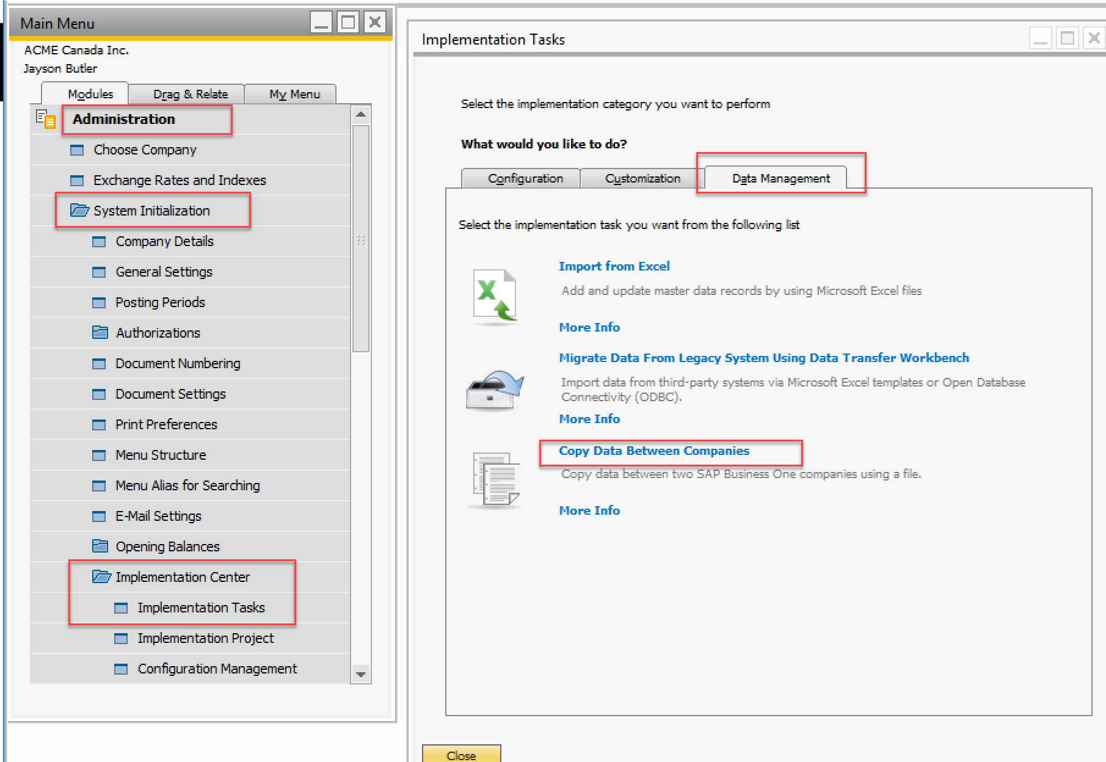Click the Excel import icon
The height and width of the screenshot is (762, 1106).
pyautogui.click(x=495, y=296)
